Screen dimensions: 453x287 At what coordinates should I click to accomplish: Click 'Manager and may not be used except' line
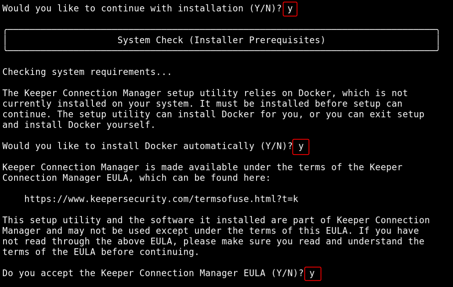point(95,231)
